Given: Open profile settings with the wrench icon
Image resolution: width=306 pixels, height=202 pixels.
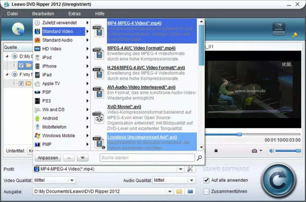Looking at the screenshot, I should tap(190, 169).
